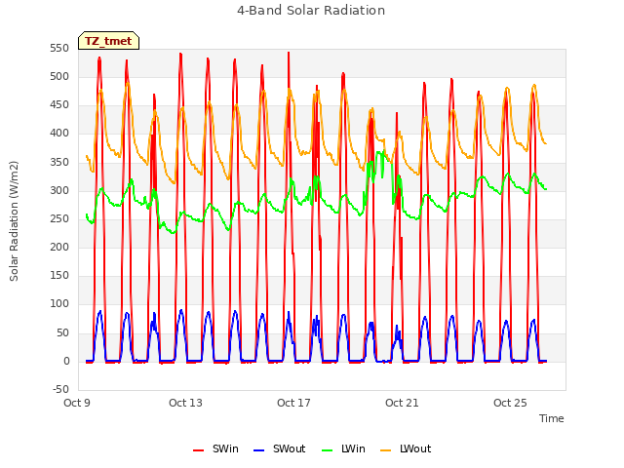
Task: Click the SWout legend label
Action: pyautogui.click(x=289, y=448)
